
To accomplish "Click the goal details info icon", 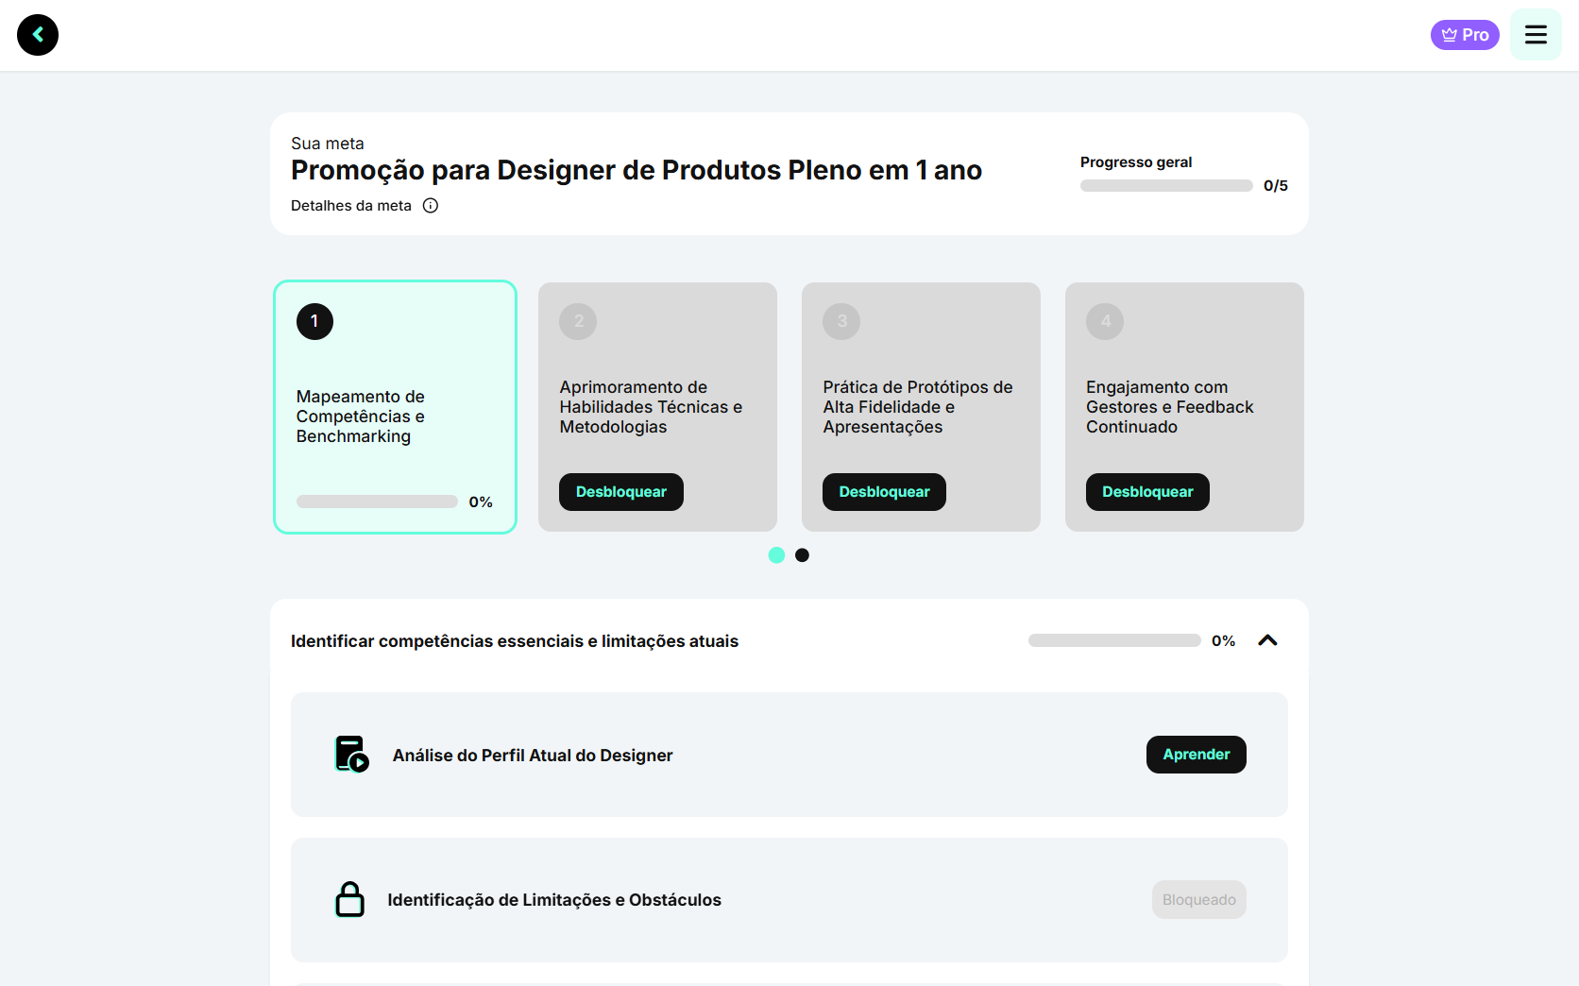I will (431, 206).
